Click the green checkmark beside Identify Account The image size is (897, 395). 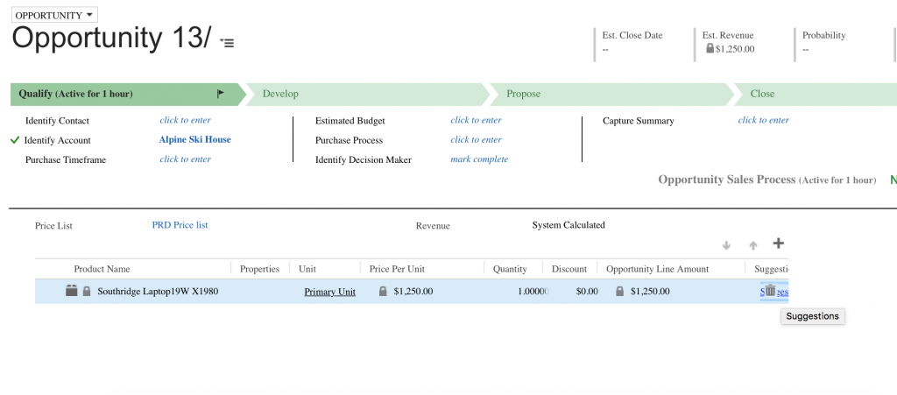point(15,140)
